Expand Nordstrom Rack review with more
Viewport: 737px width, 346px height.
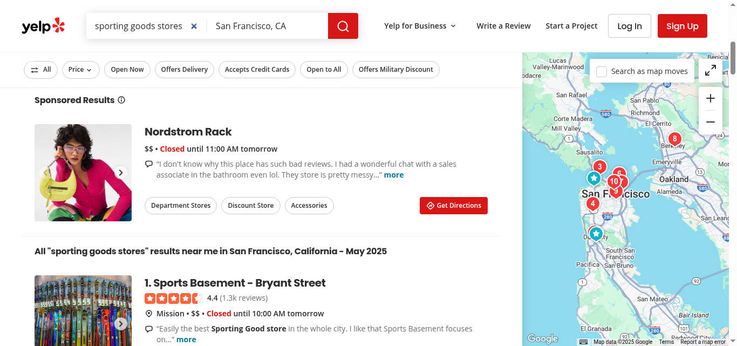point(394,175)
